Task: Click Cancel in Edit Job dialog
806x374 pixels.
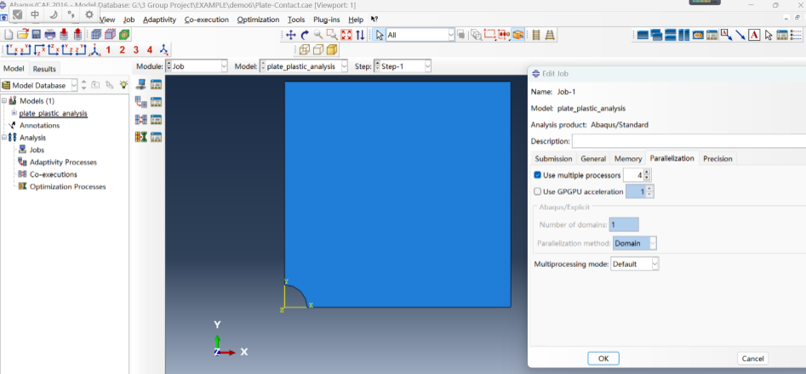Action: (x=752, y=359)
